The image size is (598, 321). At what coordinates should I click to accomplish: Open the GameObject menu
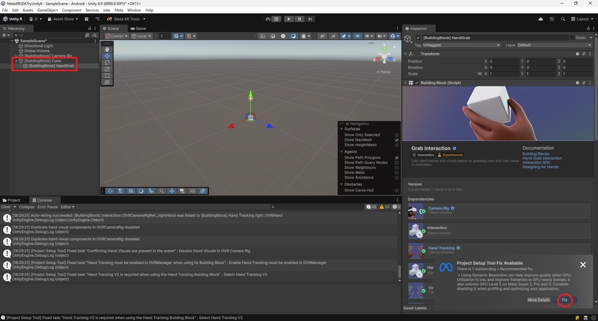point(47,10)
